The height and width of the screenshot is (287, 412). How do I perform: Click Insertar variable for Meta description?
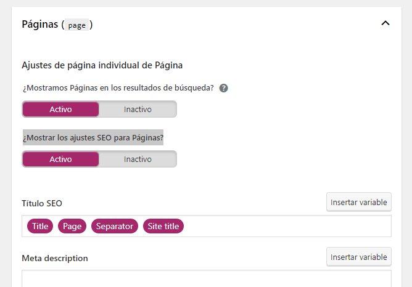[x=359, y=257]
